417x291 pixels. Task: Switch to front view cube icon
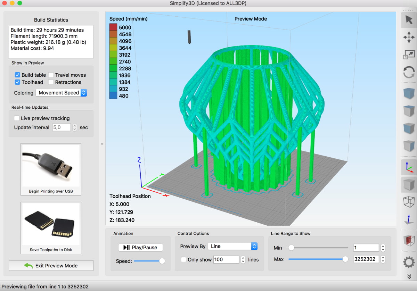pos(409,128)
